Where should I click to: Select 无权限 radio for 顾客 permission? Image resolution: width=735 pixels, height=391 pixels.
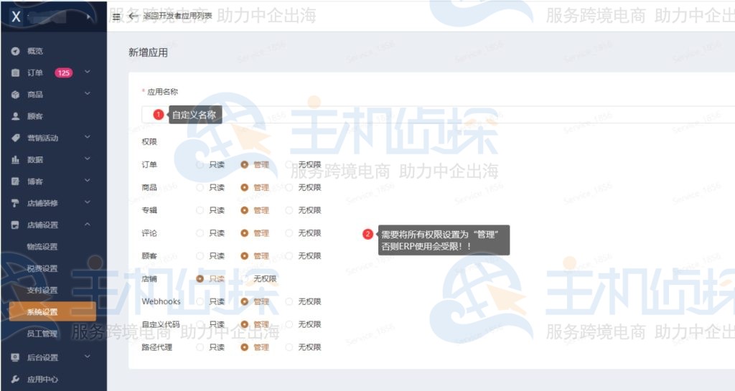tap(289, 255)
